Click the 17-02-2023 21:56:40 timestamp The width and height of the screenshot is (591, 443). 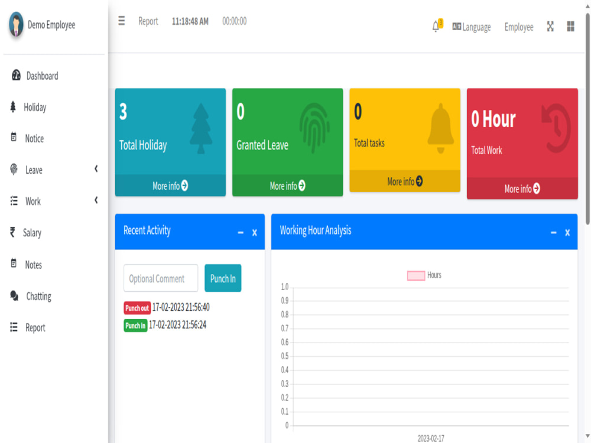[181, 307]
